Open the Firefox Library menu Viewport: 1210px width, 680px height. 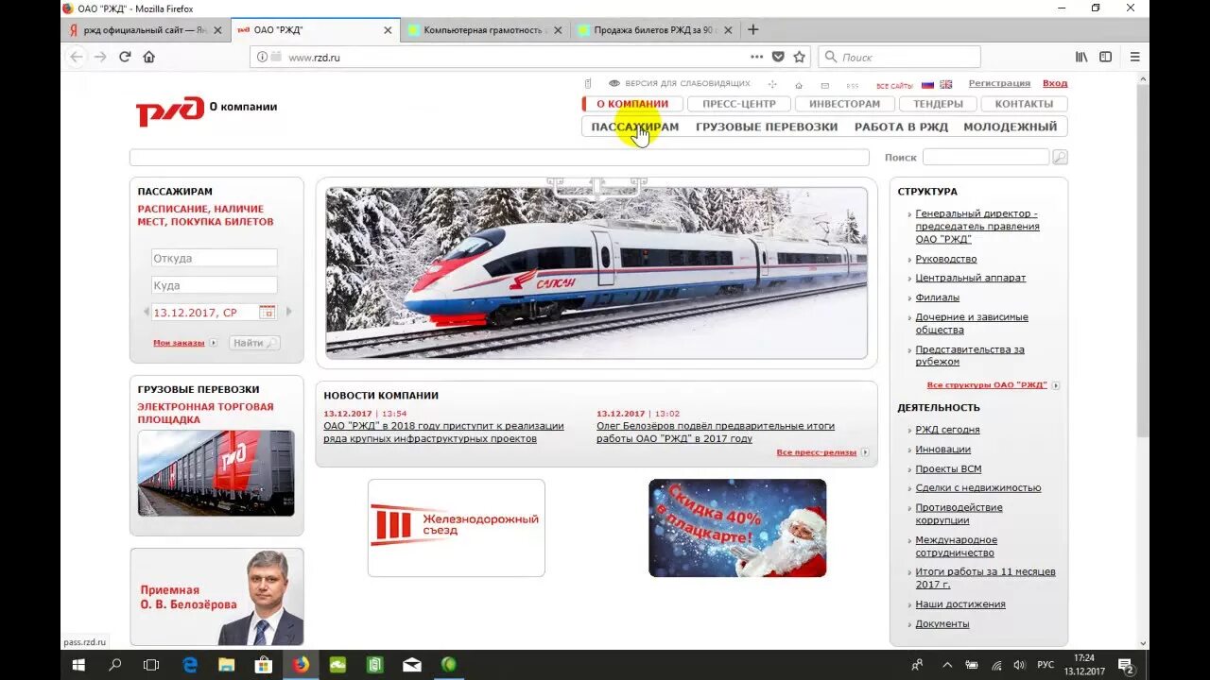[1081, 57]
